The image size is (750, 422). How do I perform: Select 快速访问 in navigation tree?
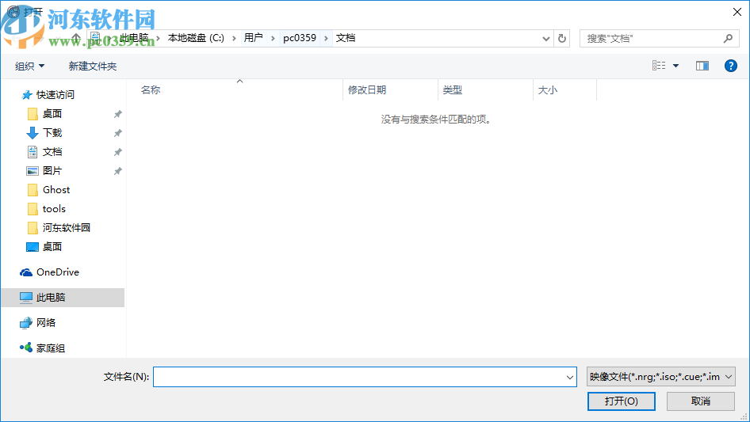[x=55, y=95]
